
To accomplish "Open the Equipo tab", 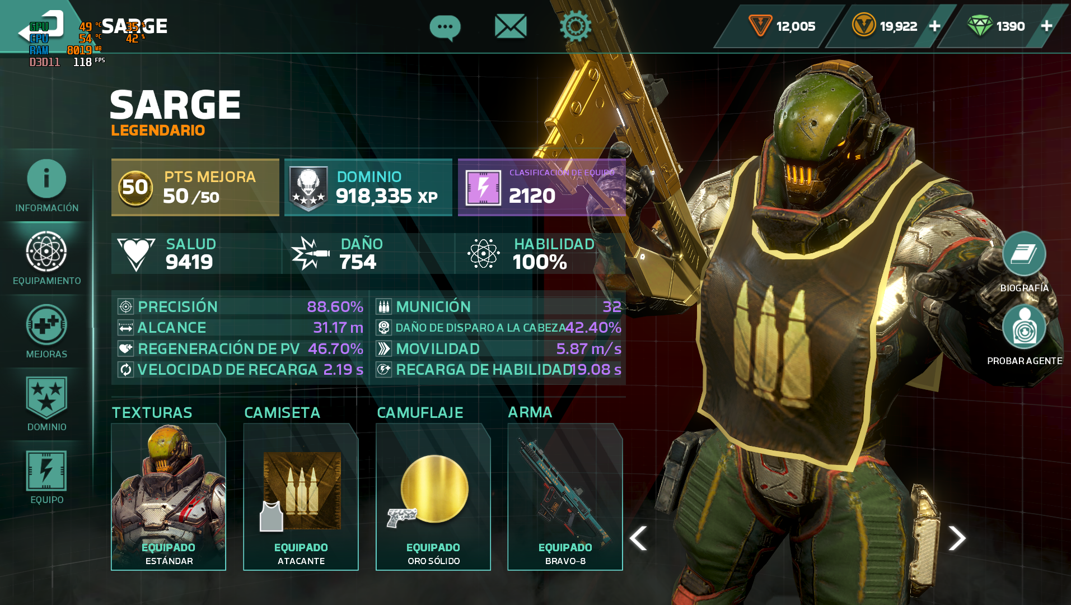I will (x=46, y=477).
